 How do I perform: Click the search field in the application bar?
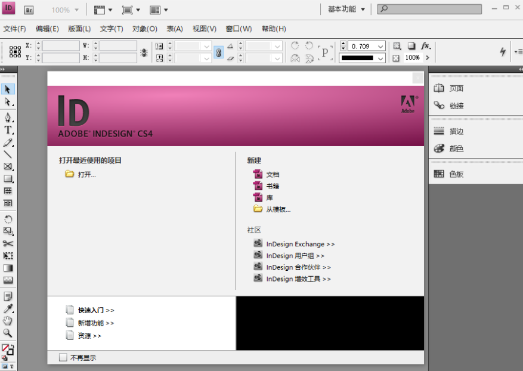429,9
